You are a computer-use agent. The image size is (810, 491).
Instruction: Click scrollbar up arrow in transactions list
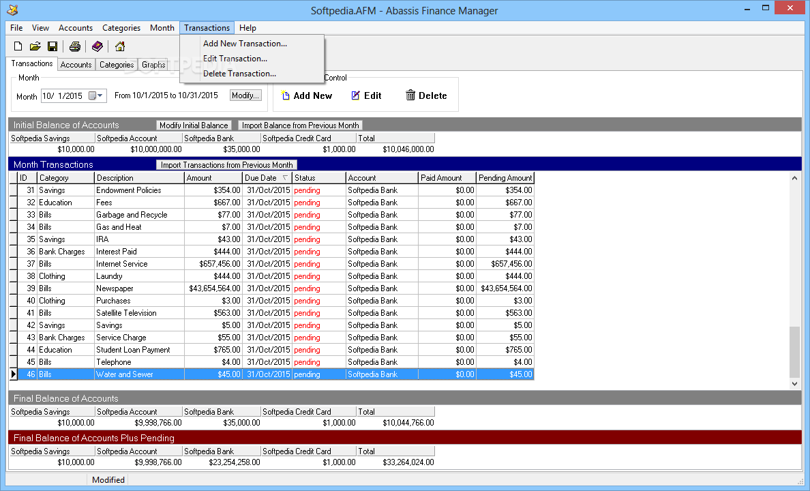point(794,178)
